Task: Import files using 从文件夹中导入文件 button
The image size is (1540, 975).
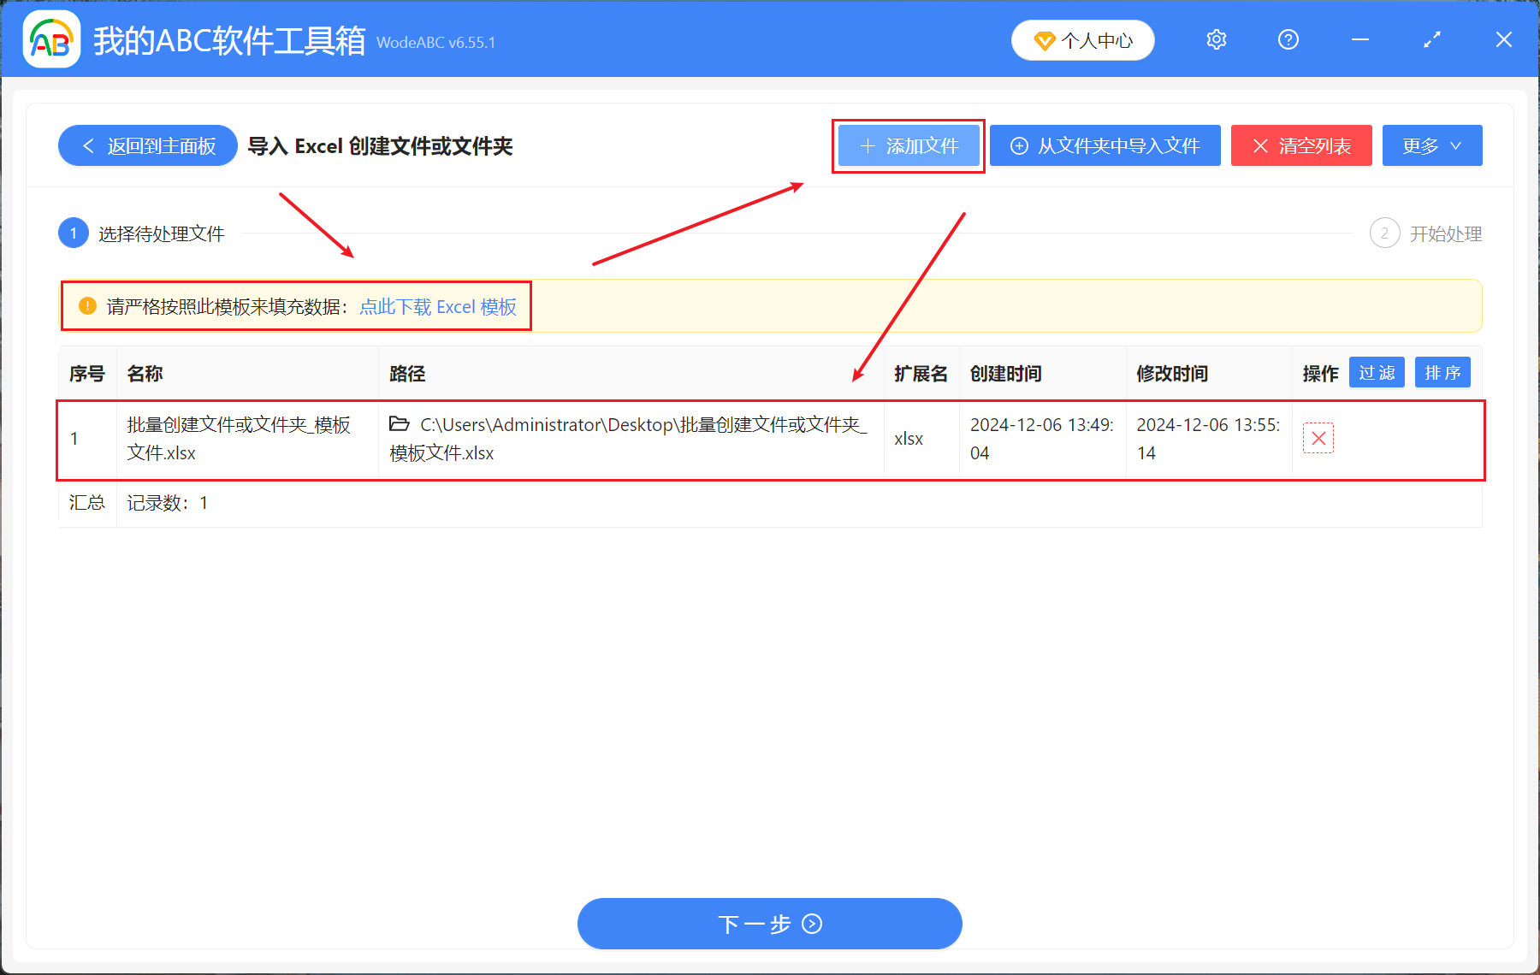Action: pos(1105,145)
